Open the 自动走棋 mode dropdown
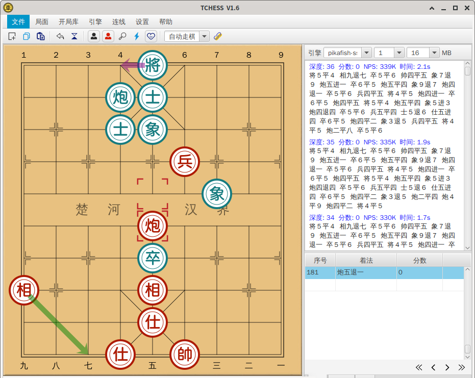This screenshot has height=378, width=475. [x=204, y=36]
